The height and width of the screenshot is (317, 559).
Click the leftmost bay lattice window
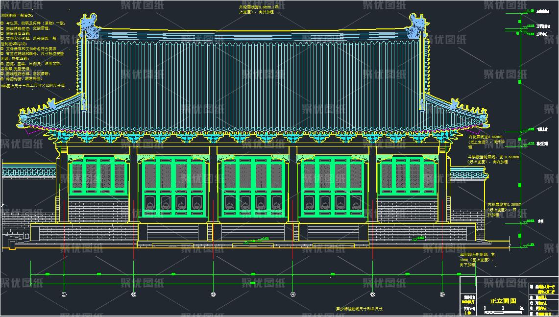click(x=99, y=176)
